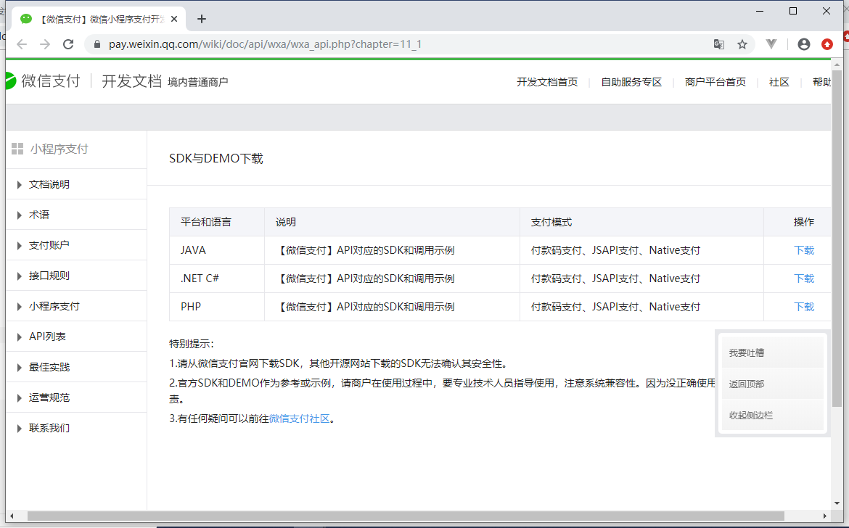Viewport: 849px width, 528px height.
Task: Expand the 术语 sidebar section
Action: (75, 215)
